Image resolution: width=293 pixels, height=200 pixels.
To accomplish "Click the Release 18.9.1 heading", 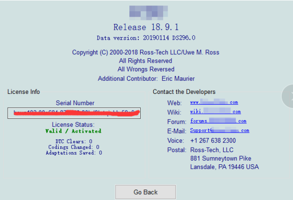I will coord(146,28).
